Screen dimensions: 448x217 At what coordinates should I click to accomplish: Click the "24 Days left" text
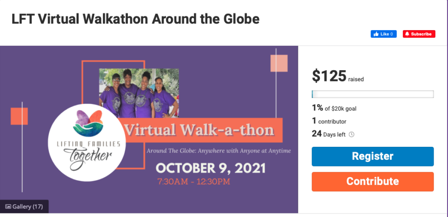click(329, 134)
